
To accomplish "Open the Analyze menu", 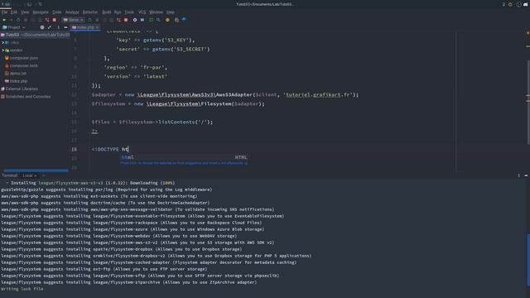I will click(x=72, y=12).
